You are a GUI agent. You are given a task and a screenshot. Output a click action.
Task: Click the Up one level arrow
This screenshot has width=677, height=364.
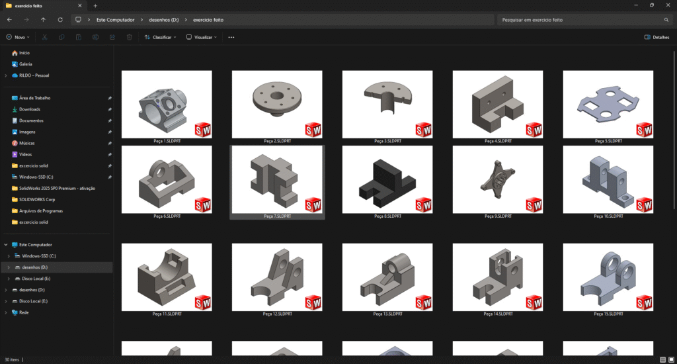pyautogui.click(x=44, y=20)
